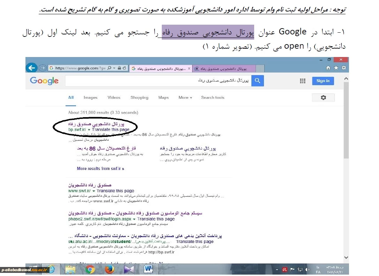Viewport: 379px width, 276px height.
Task: Open Internet Explorer from the taskbar
Action: coord(51,269)
